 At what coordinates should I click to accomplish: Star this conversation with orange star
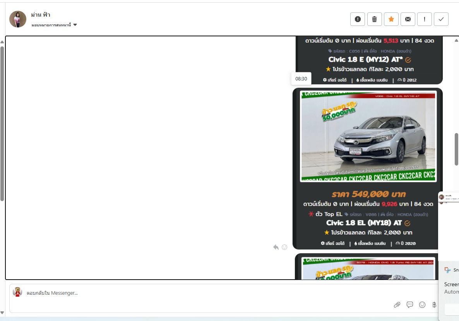[x=391, y=19]
